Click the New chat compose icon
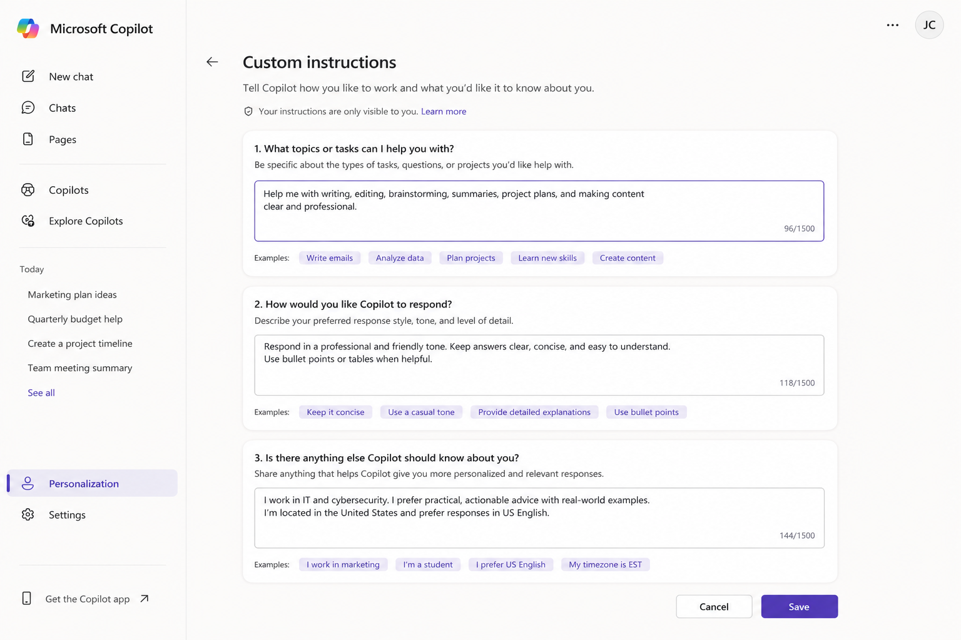The width and height of the screenshot is (961, 640). pos(28,76)
